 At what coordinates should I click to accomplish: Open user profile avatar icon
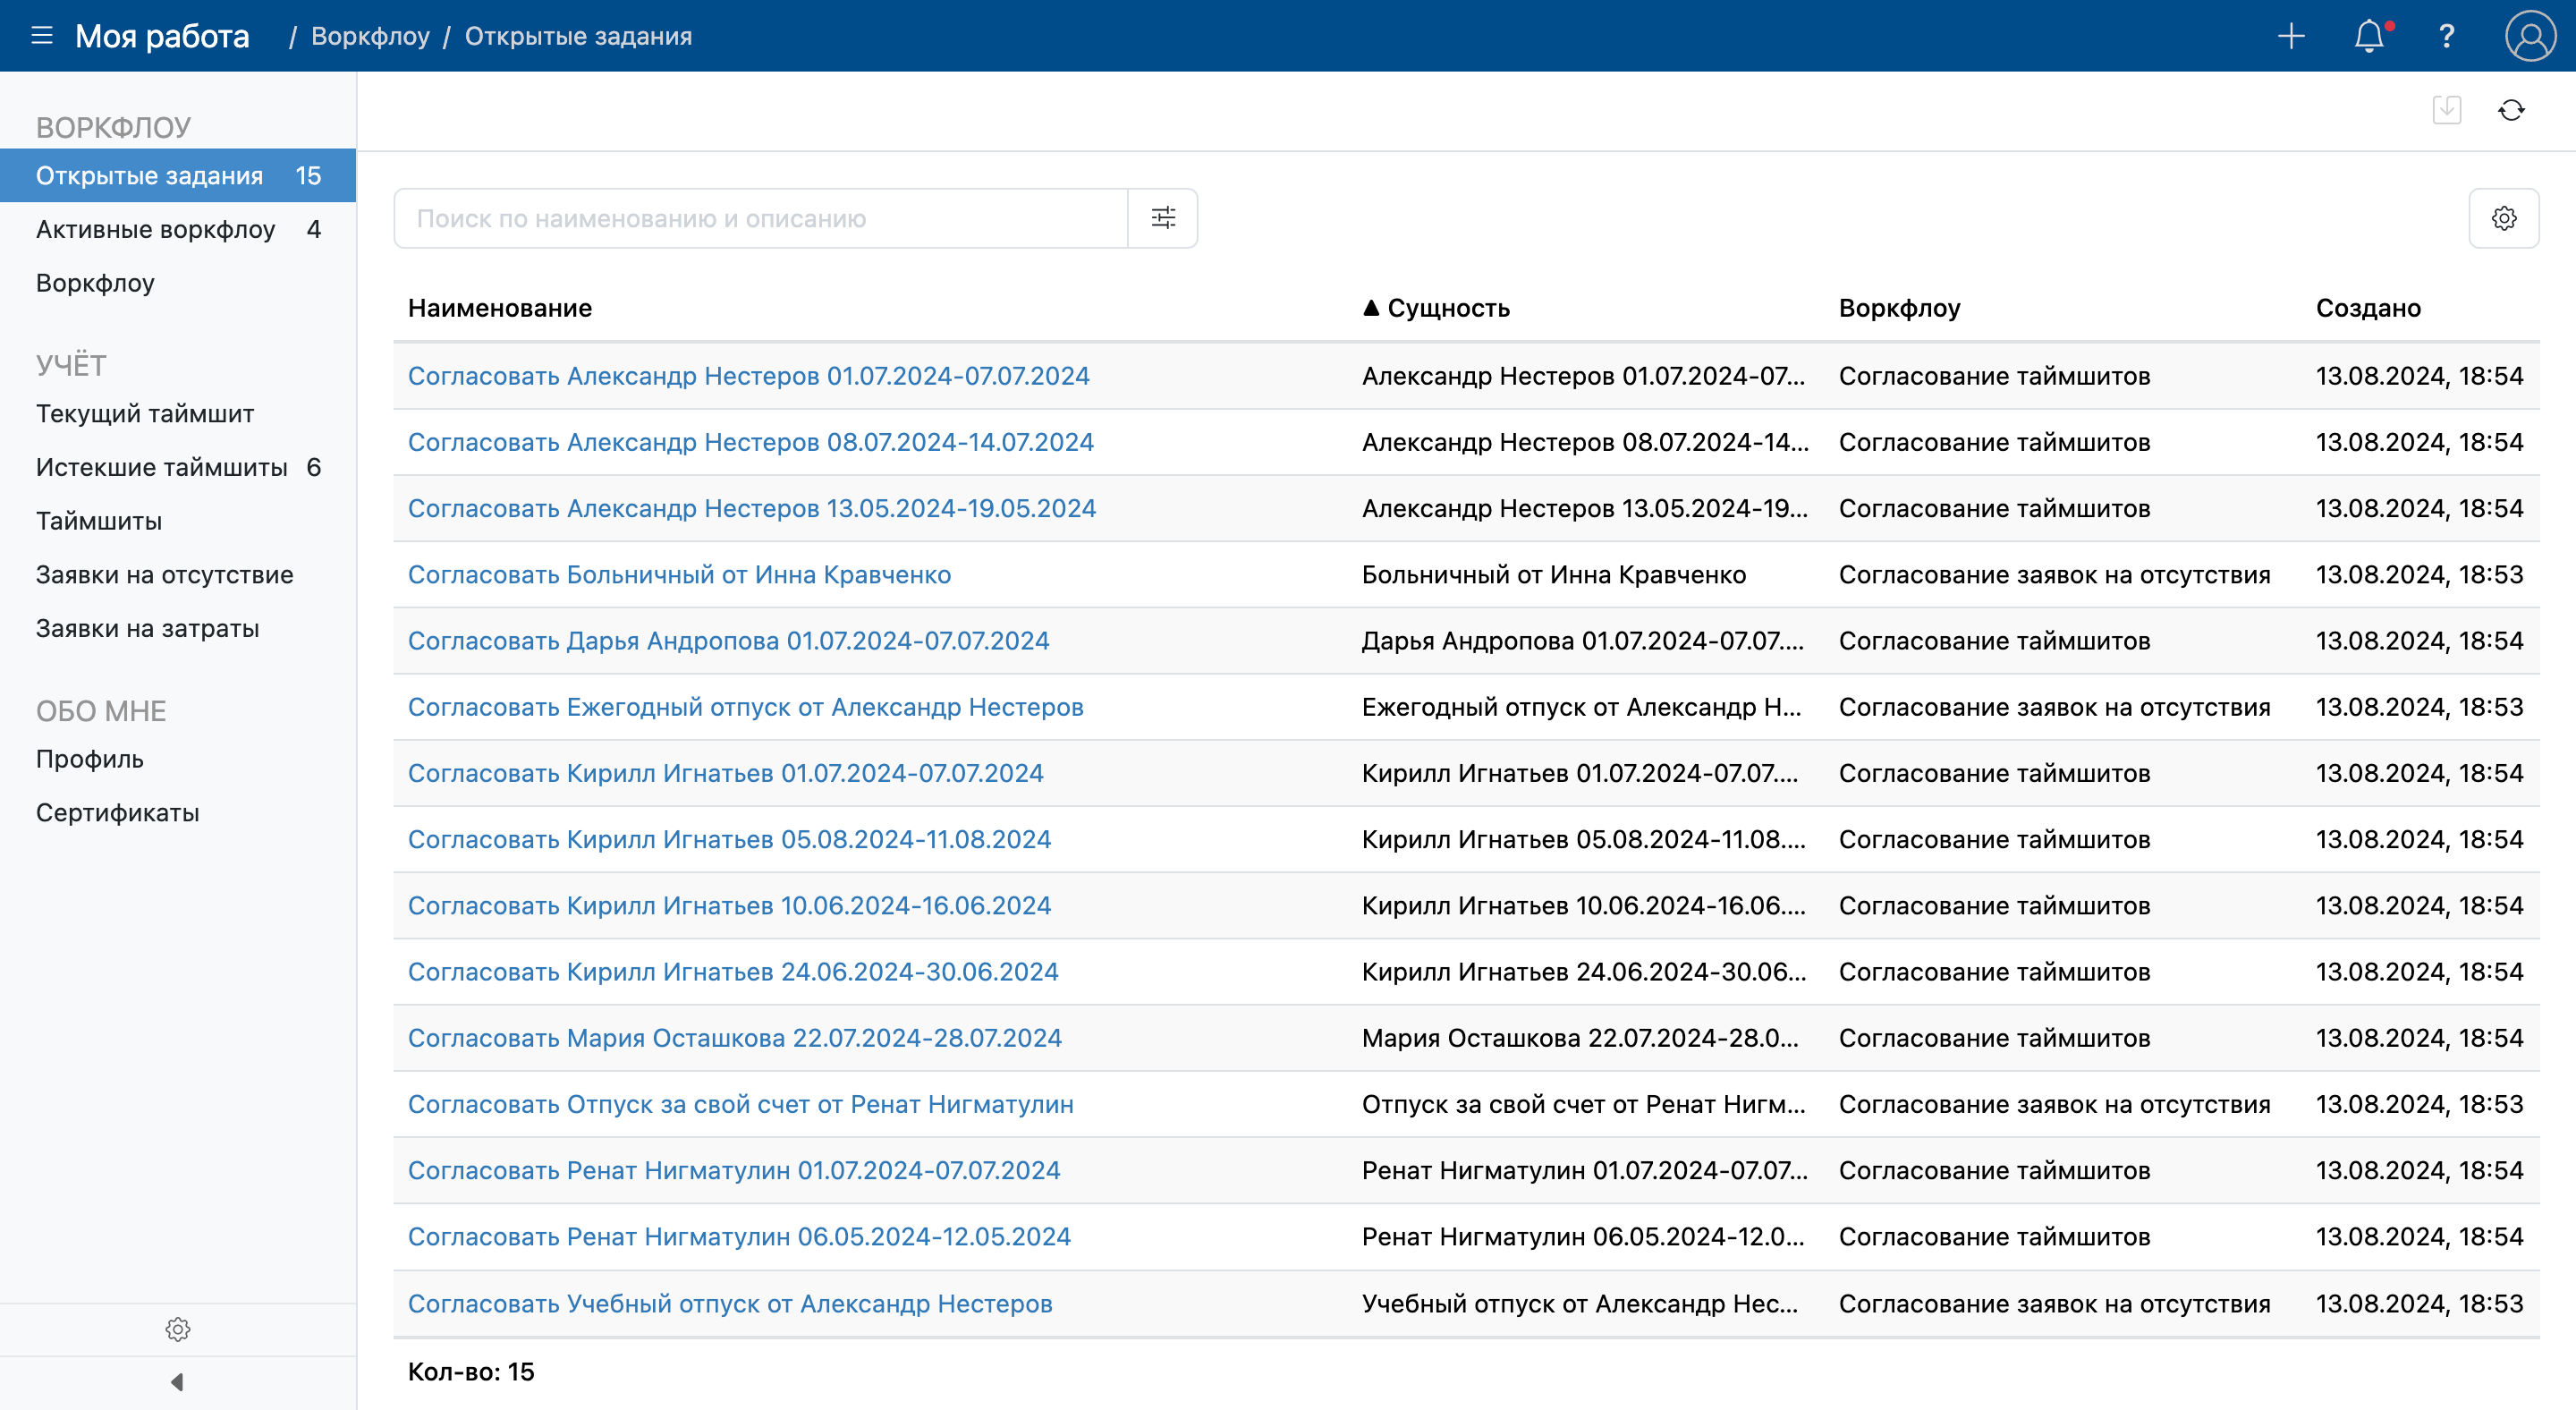(2530, 36)
